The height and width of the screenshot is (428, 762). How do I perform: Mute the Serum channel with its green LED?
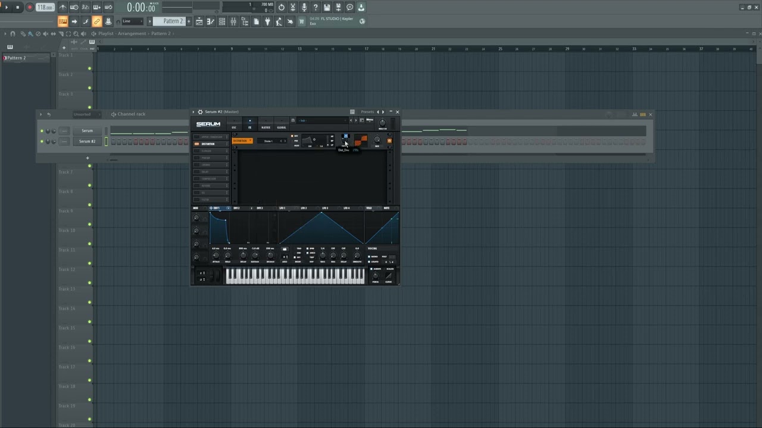coord(42,131)
